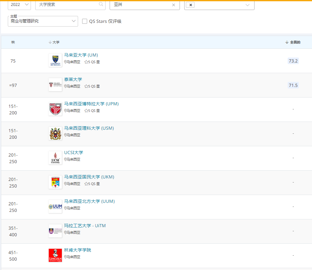Click the Taylor's University logo
Viewport: 312px width, 270px height.
coord(55,85)
